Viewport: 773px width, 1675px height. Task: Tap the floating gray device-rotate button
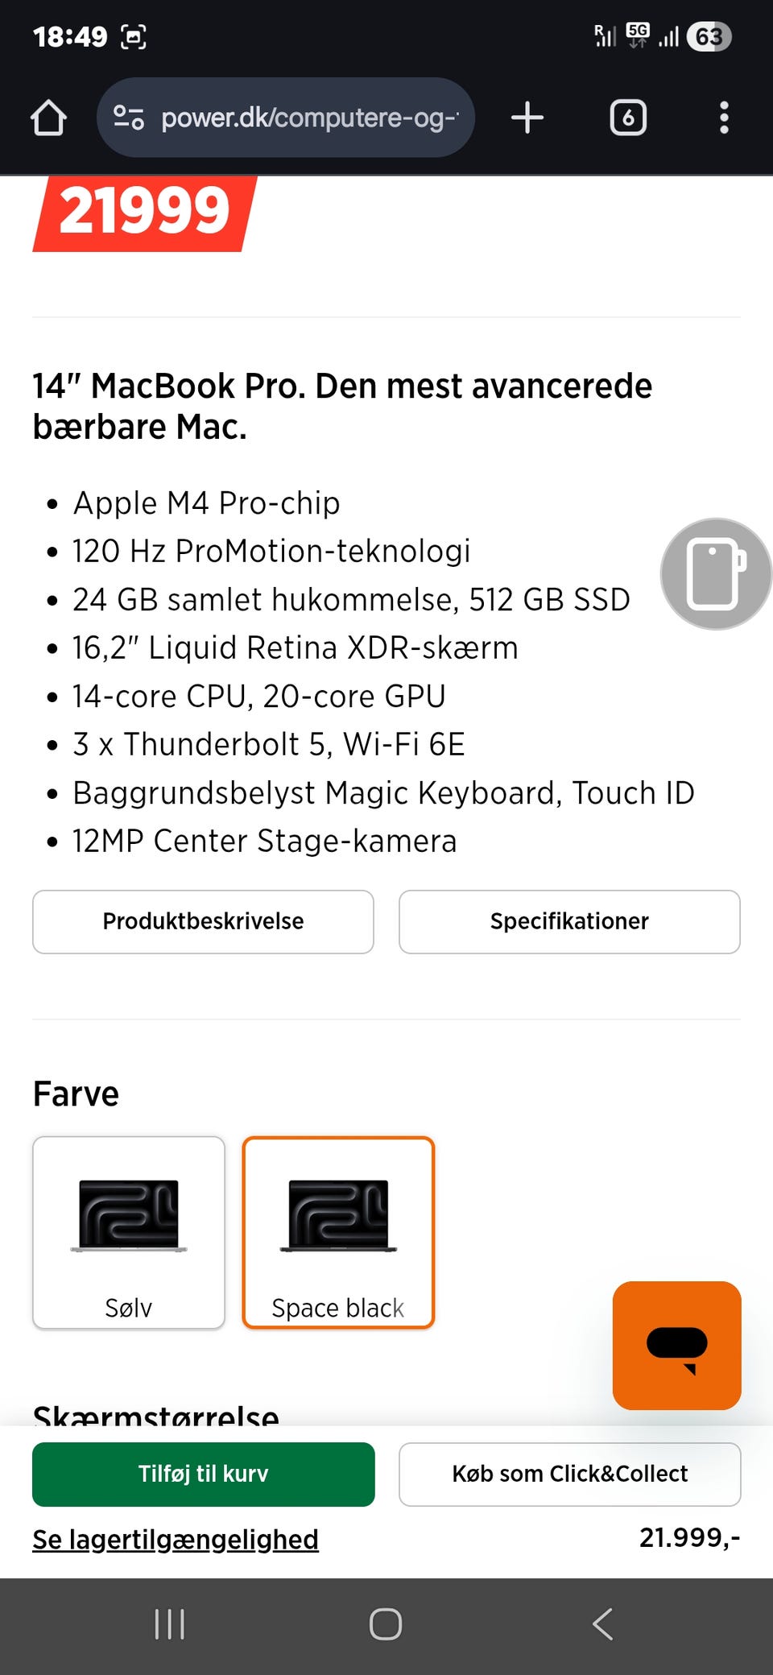(x=715, y=573)
